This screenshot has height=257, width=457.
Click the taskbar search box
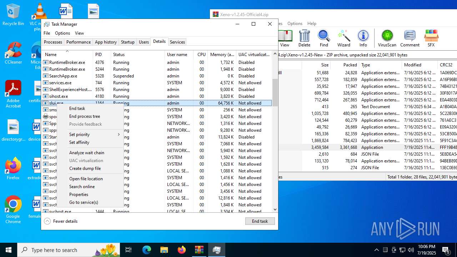pyautogui.click(x=69, y=250)
